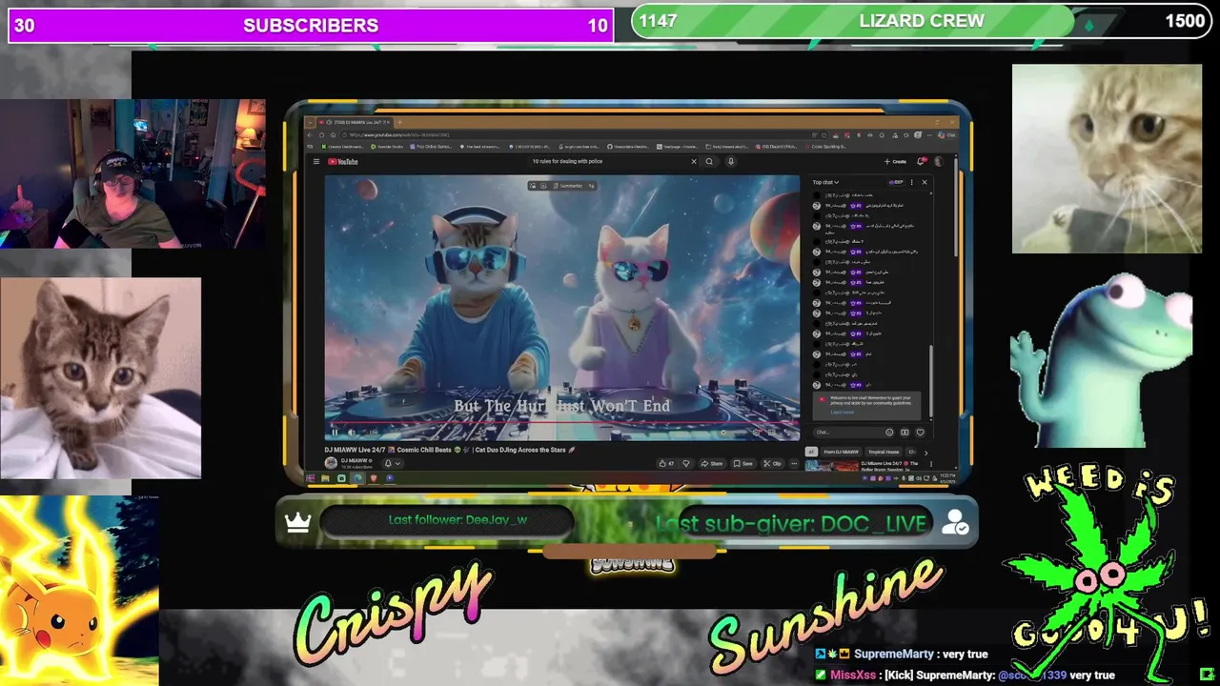Open YouTube notifications bell
The image size is (1220, 686).
921,161
